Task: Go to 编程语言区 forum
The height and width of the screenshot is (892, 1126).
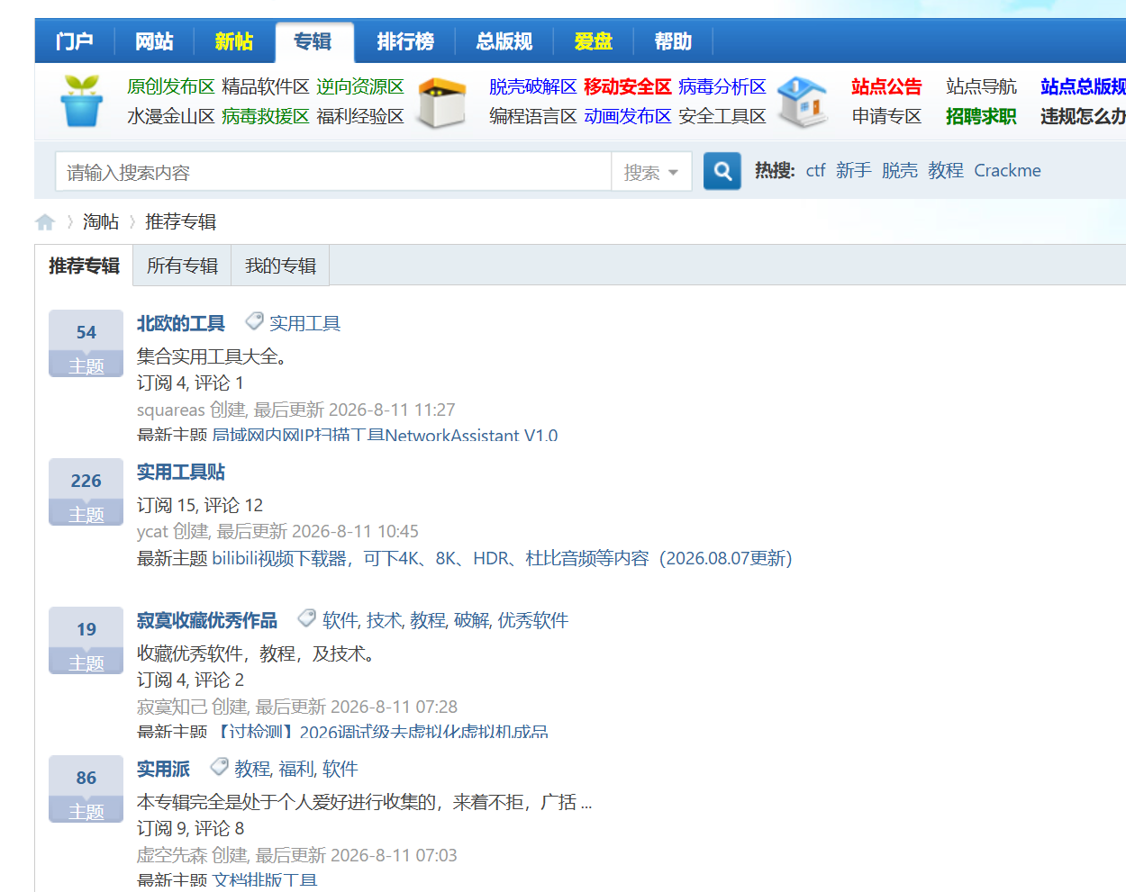Action: pyautogui.click(x=533, y=116)
